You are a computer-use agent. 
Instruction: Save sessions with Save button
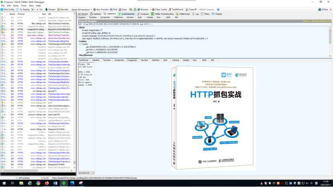[x=123, y=10]
